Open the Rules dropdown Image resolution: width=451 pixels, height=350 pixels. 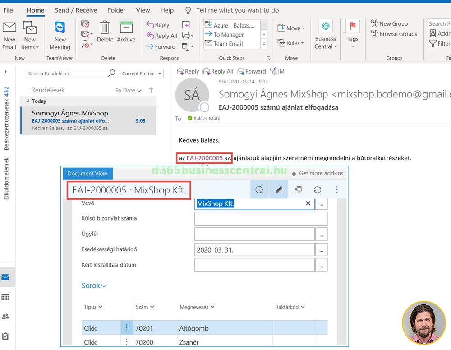click(290, 43)
